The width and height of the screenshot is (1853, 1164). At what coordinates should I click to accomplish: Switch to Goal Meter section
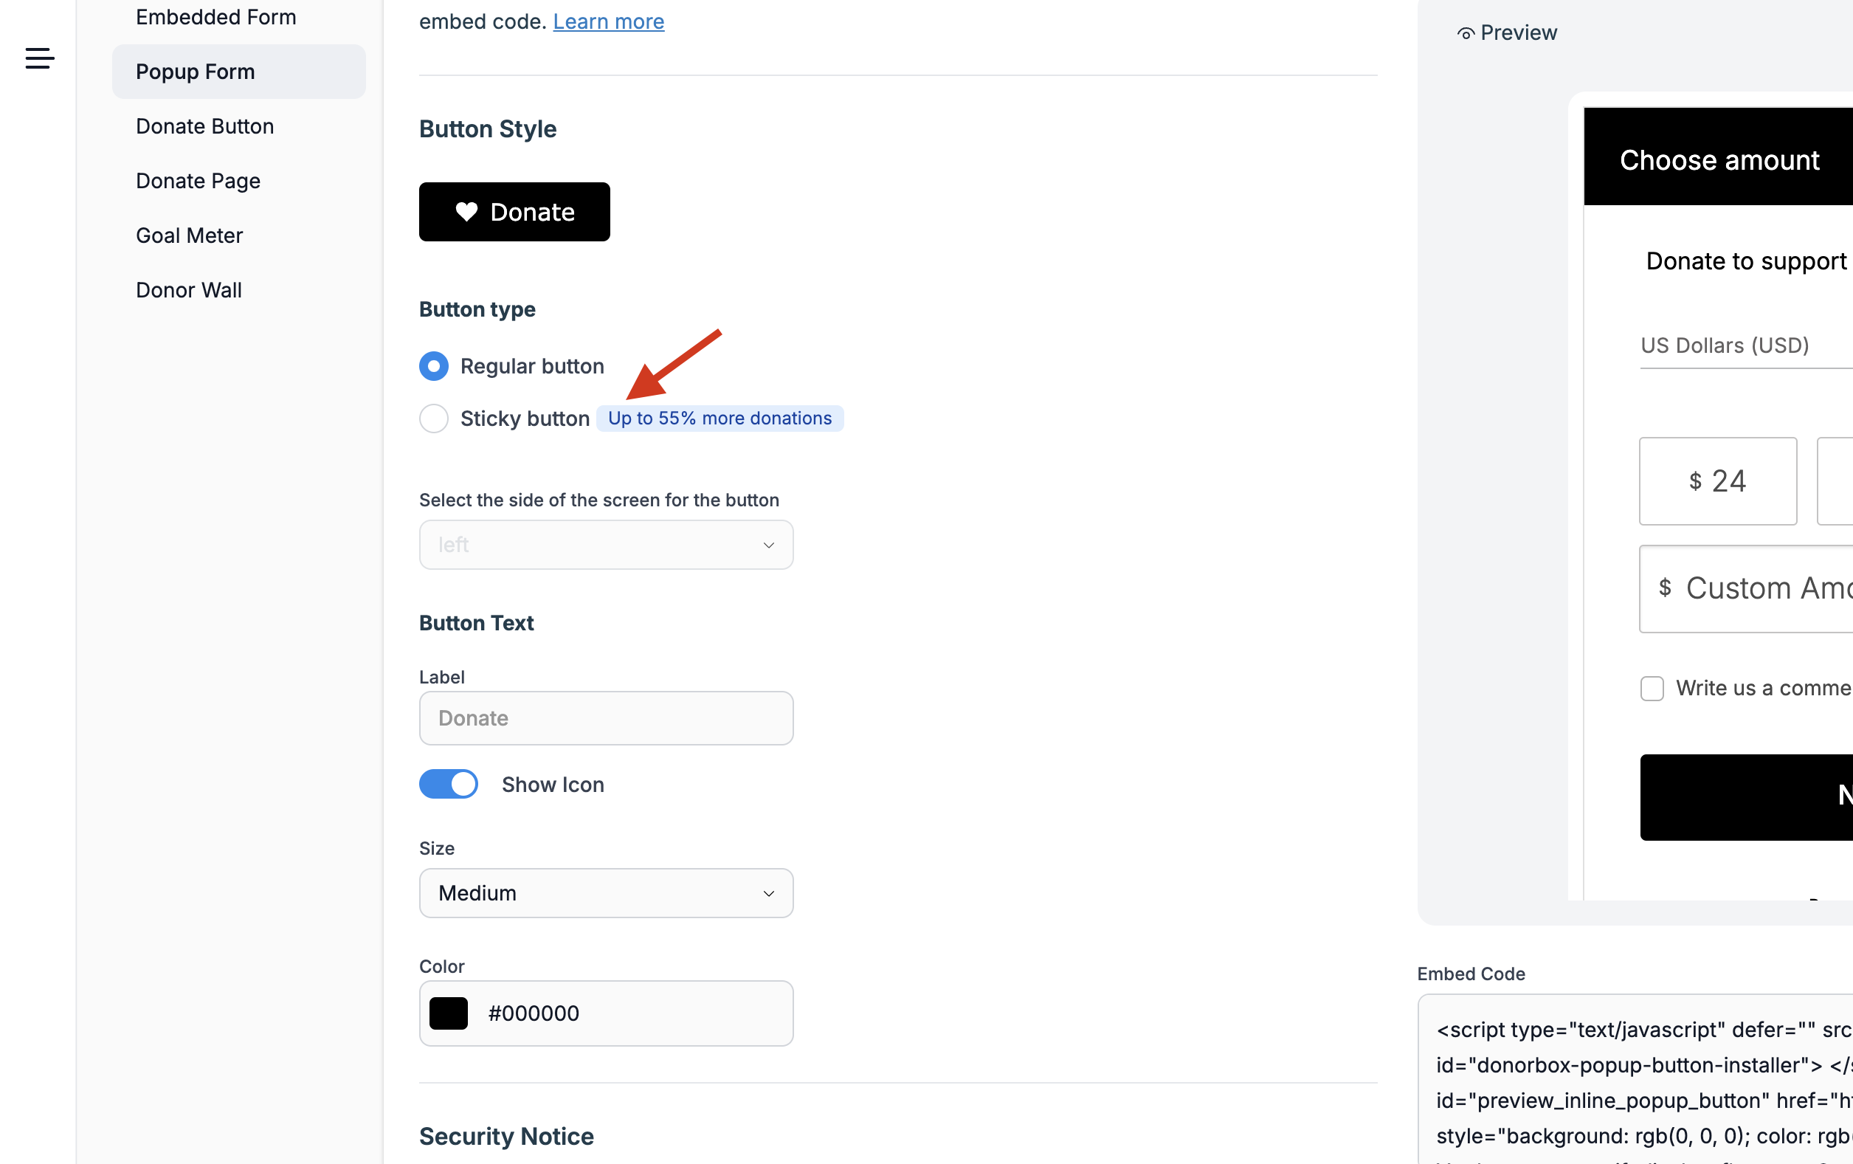point(190,235)
